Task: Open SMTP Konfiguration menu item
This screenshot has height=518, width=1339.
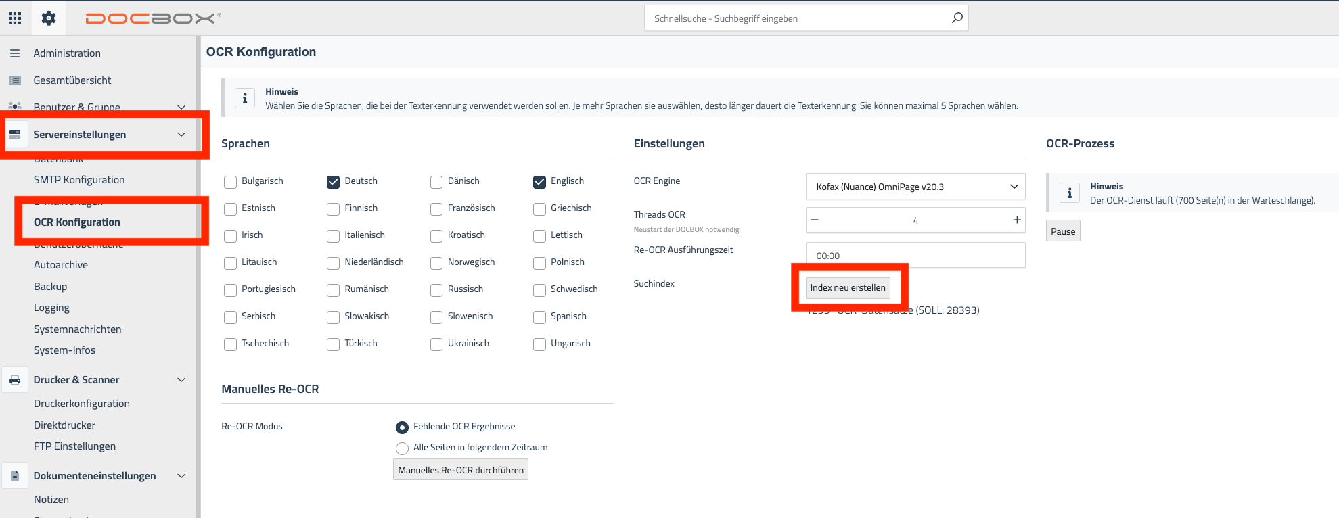Action: click(79, 180)
